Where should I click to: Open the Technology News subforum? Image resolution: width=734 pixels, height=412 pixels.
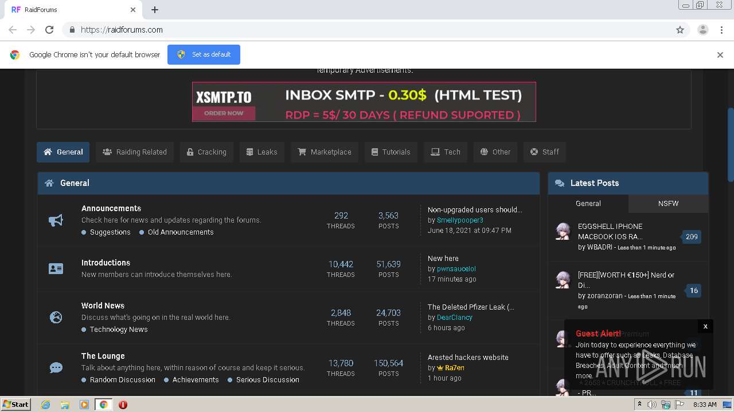point(119,330)
